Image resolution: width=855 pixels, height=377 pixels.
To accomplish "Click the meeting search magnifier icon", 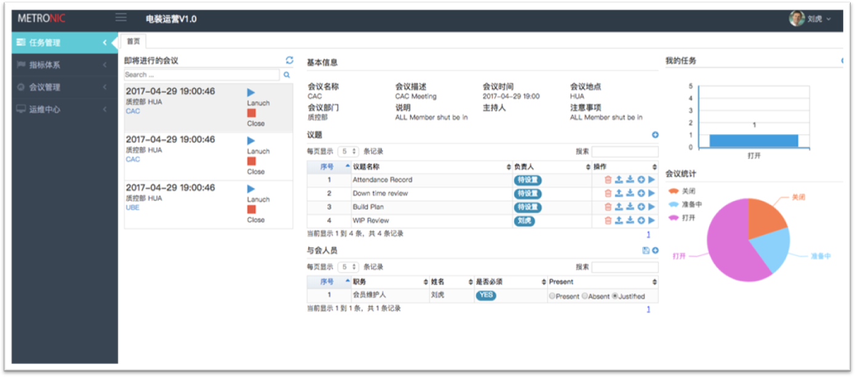I will click(286, 75).
